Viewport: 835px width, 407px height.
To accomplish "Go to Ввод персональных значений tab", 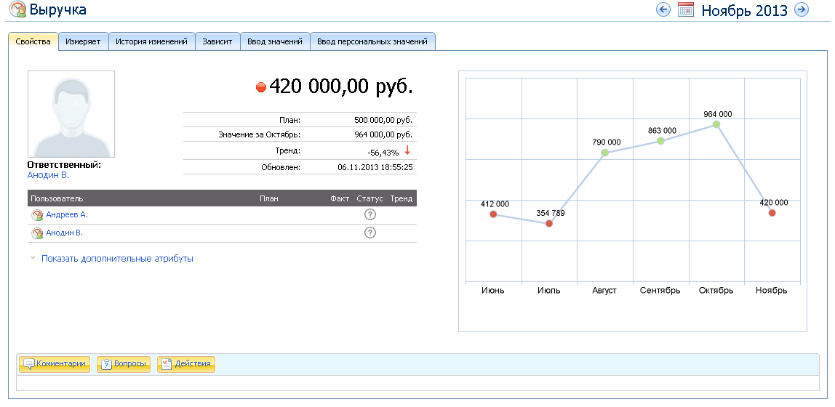I will 372,42.
